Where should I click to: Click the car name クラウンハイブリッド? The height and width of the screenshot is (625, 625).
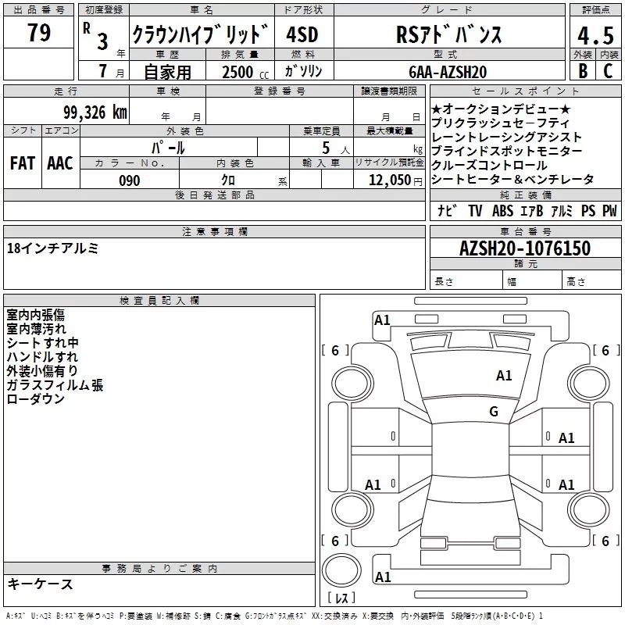click(200, 34)
